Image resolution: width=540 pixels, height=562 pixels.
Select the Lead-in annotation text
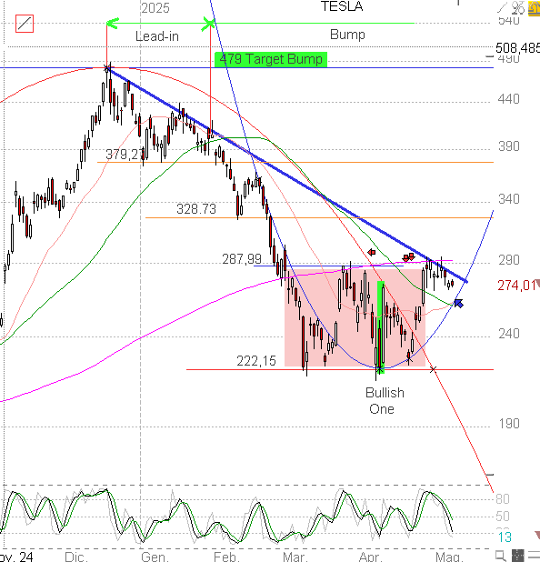(x=157, y=36)
